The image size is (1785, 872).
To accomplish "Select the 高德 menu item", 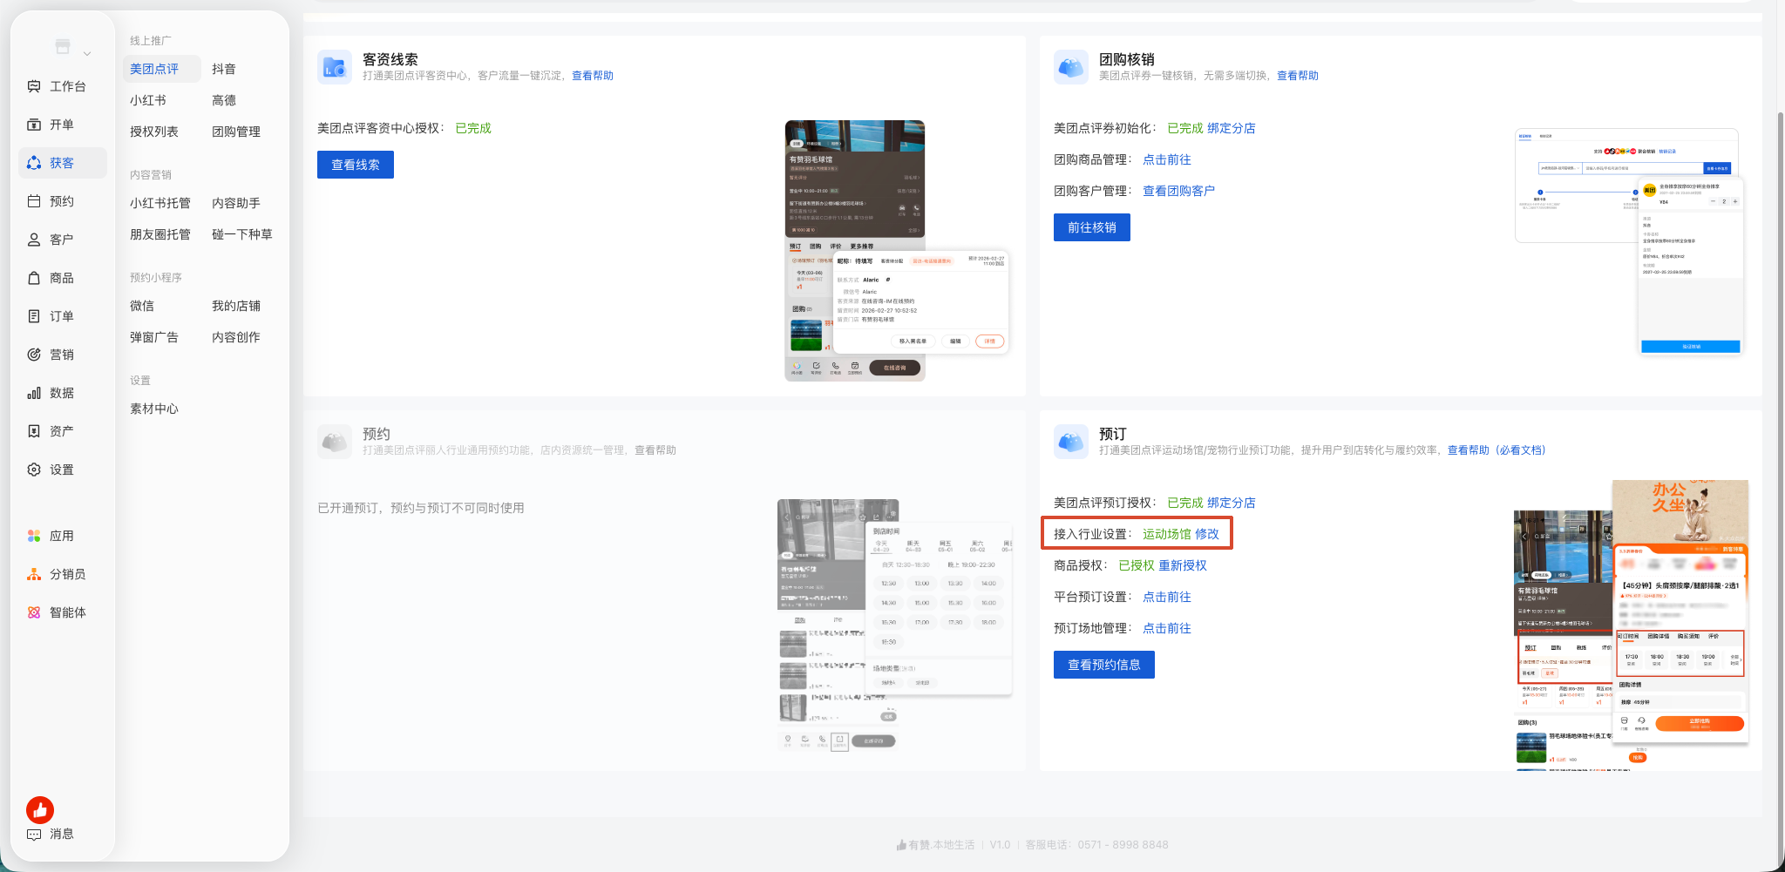I will (224, 100).
